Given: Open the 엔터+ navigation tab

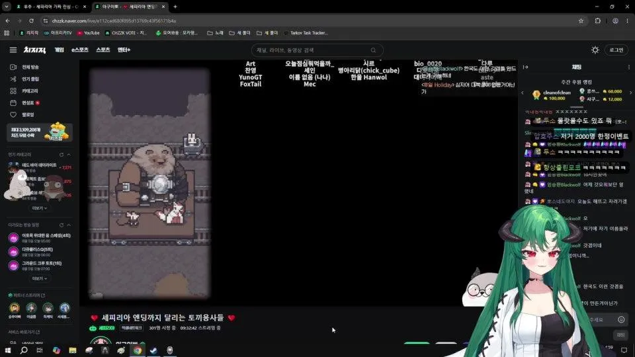Looking at the screenshot, I should (x=124, y=50).
